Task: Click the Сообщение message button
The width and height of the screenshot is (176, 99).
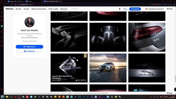Action: (x=29, y=51)
